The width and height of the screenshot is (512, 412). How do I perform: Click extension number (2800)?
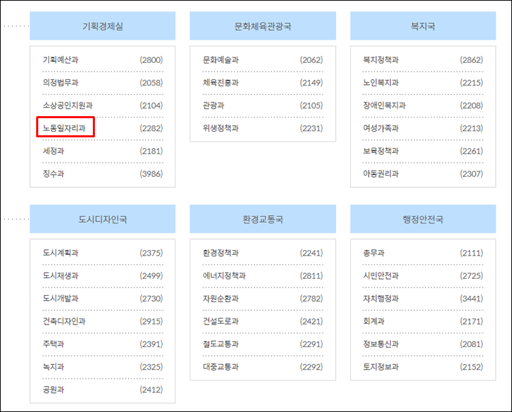click(x=151, y=60)
